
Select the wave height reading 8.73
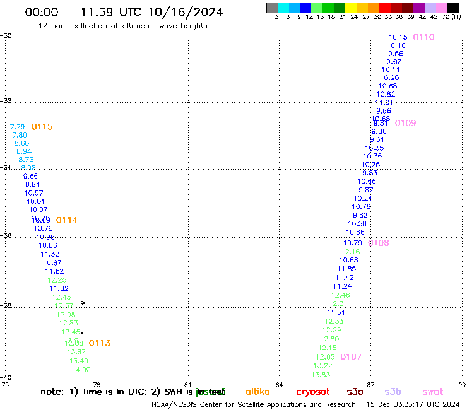(x=26, y=160)
